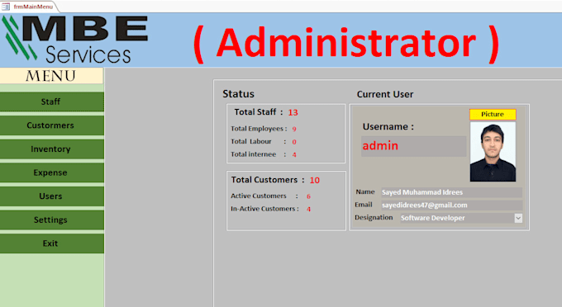Open the Staff menu section

pyautogui.click(x=52, y=102)
